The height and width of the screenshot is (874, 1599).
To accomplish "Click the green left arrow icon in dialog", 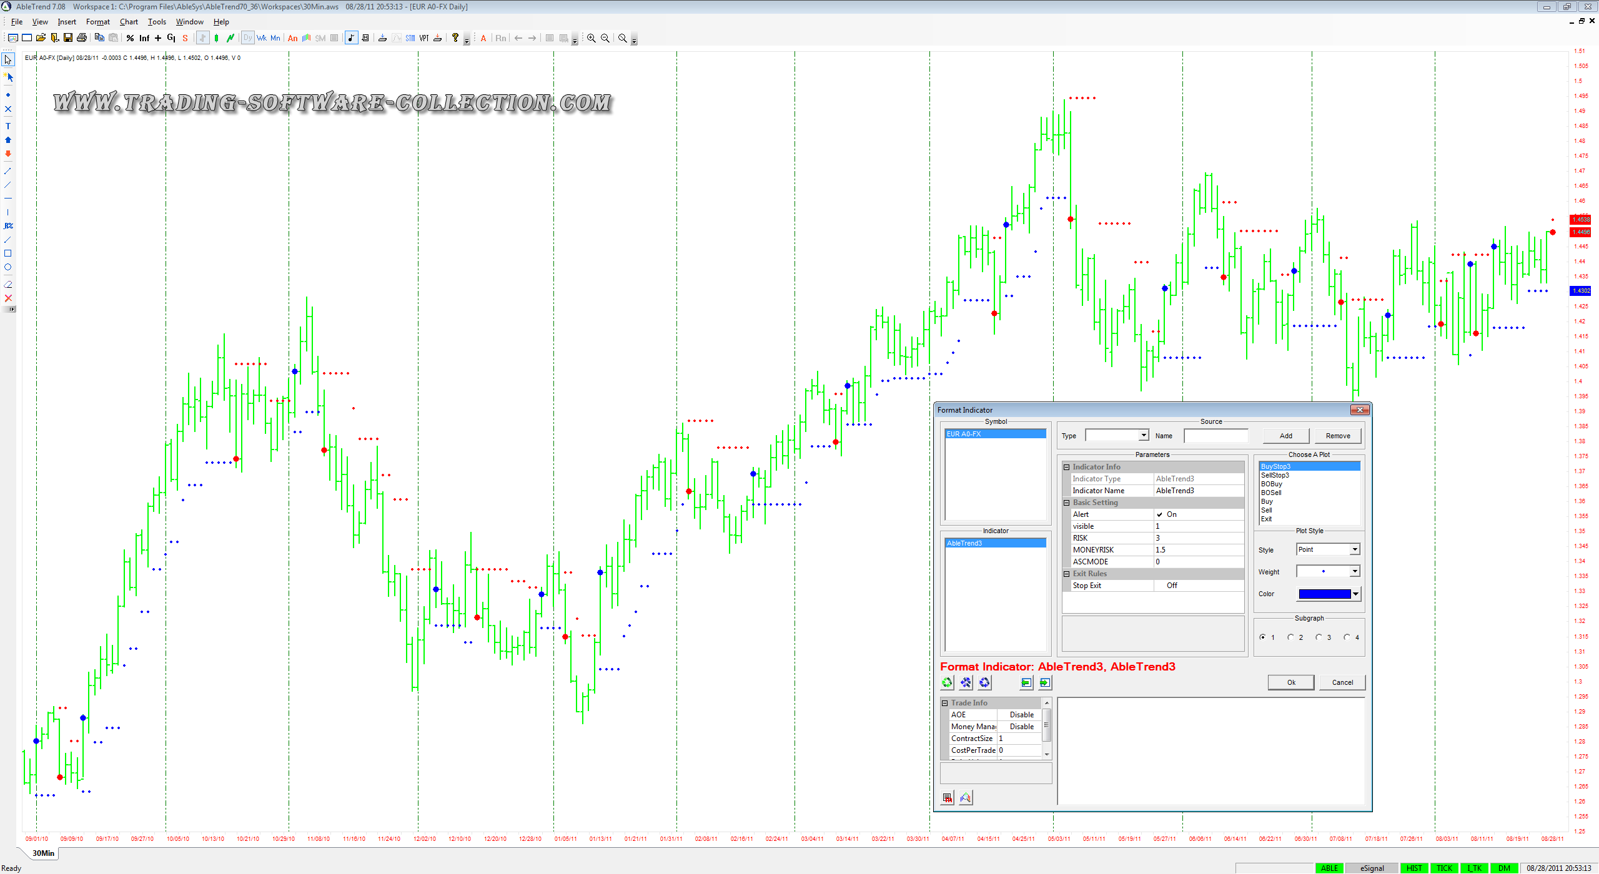I will [x=1026, y=683].
